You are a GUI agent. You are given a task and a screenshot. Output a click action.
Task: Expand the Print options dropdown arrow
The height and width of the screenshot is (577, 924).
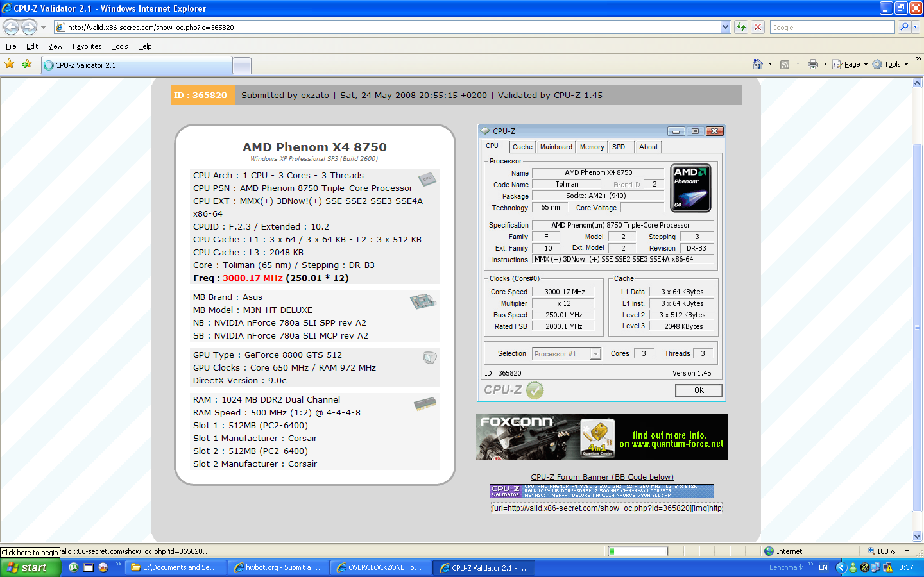[x=825, y=64]
